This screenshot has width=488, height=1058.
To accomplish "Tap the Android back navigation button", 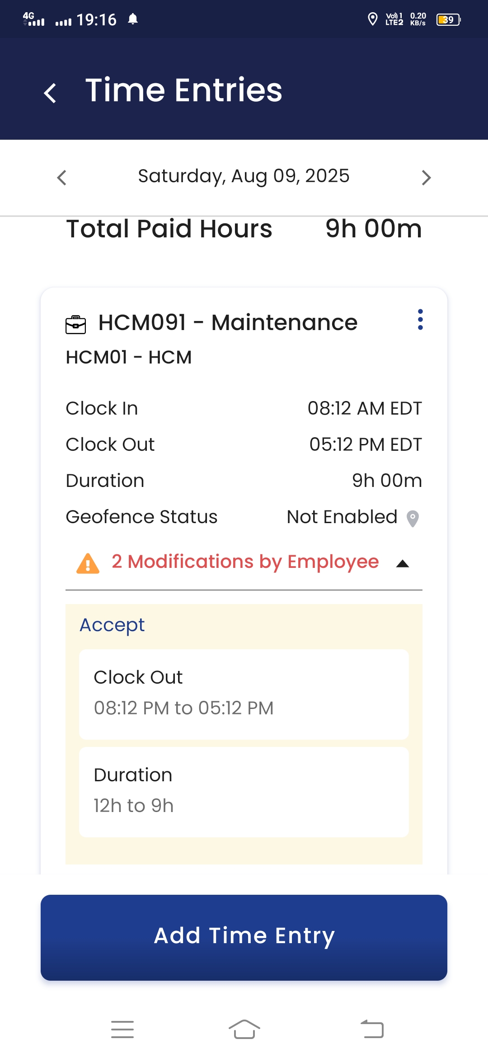I will (x=372, y=1030).
